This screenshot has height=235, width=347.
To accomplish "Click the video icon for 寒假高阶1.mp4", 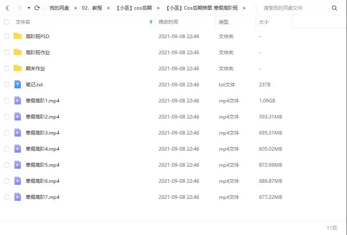I will (x=17, y=100).
